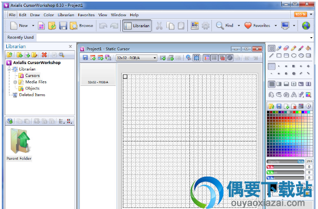Open the Recently Used dropdown arrow
The height and width of the screenshot is (209, 318).
311,38
